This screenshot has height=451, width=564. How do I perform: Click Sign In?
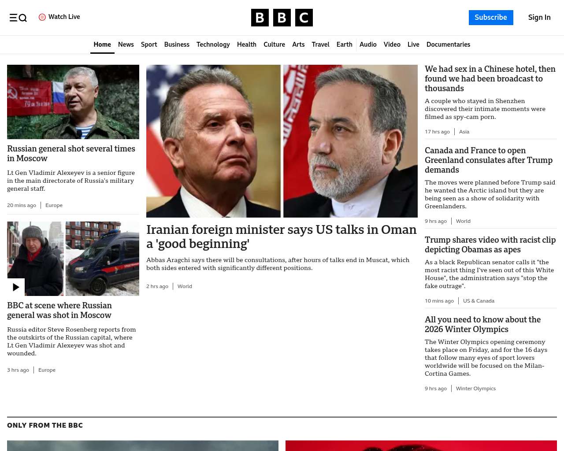pos(539,18)
